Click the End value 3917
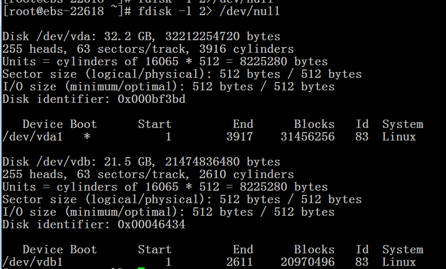 (240, 137)
